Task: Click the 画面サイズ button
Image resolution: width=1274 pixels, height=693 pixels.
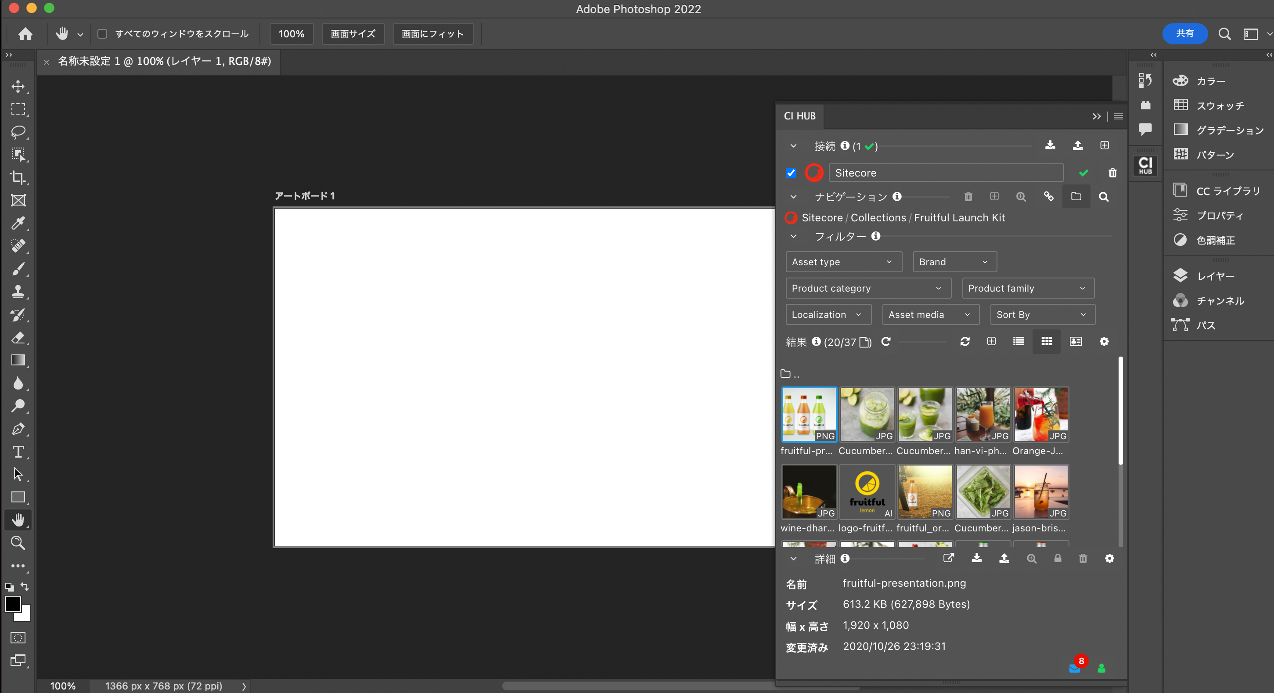Action: (x=352, y=33)
